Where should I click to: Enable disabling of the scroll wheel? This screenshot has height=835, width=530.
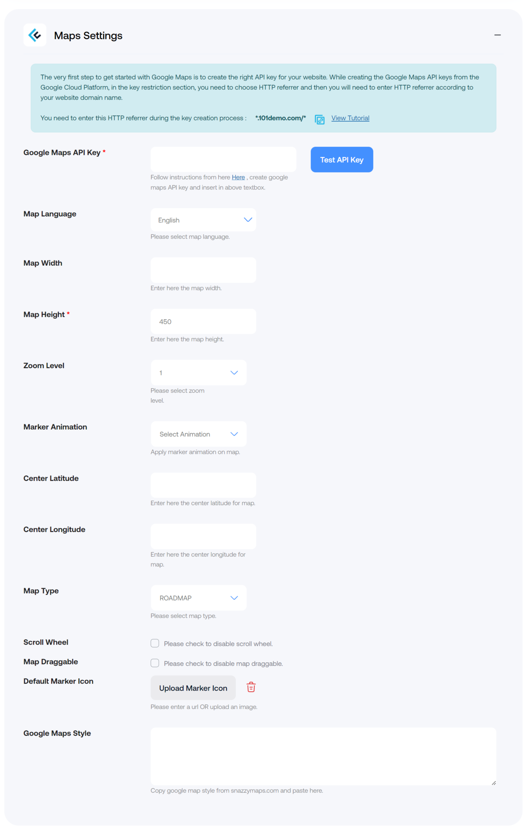(155, 643)
